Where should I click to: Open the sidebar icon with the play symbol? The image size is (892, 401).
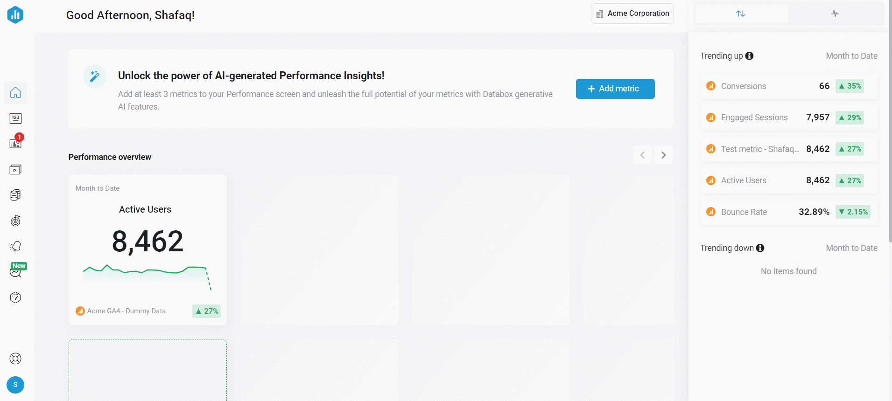point(15,170)
